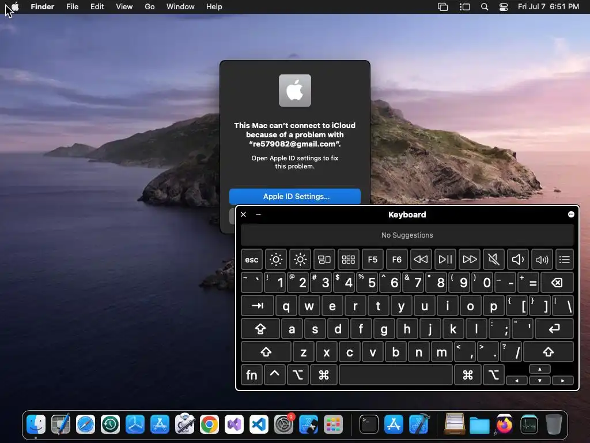590x443 pixels.
Task: Open the View menu
Action: 124,7
